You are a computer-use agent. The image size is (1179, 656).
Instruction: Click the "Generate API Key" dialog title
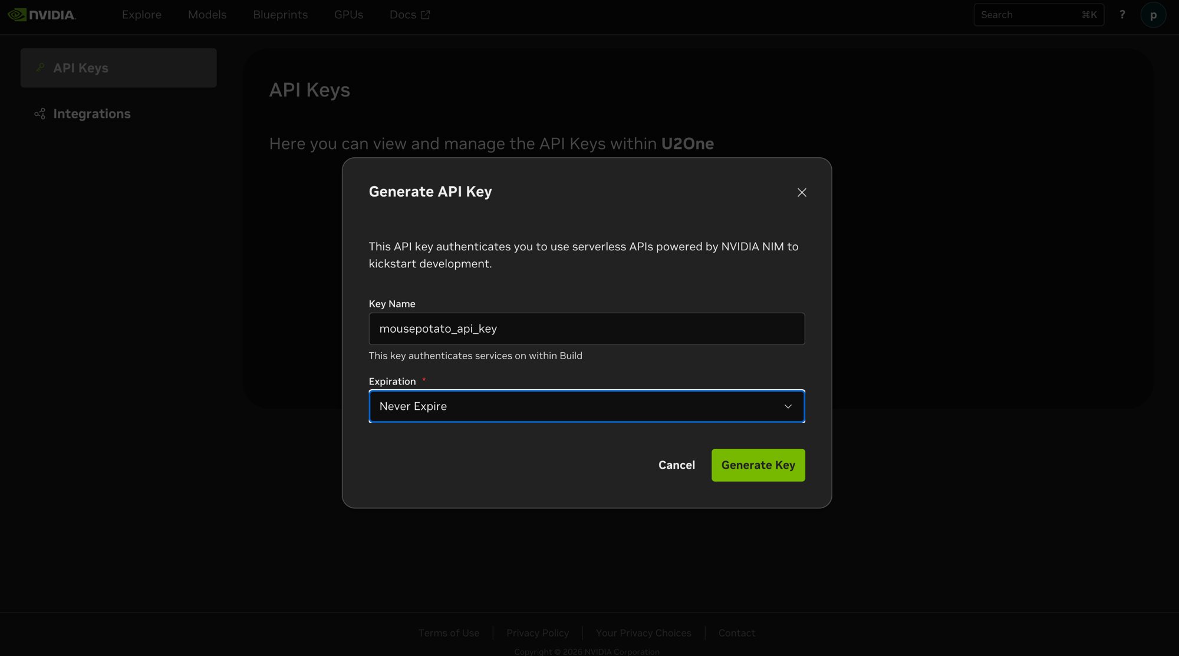click(x=430, y=192)
